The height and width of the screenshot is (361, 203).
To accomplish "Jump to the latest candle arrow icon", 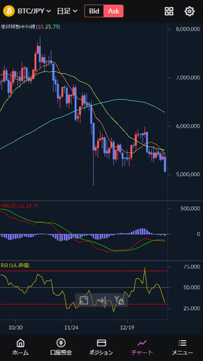I will pos(102,300).
